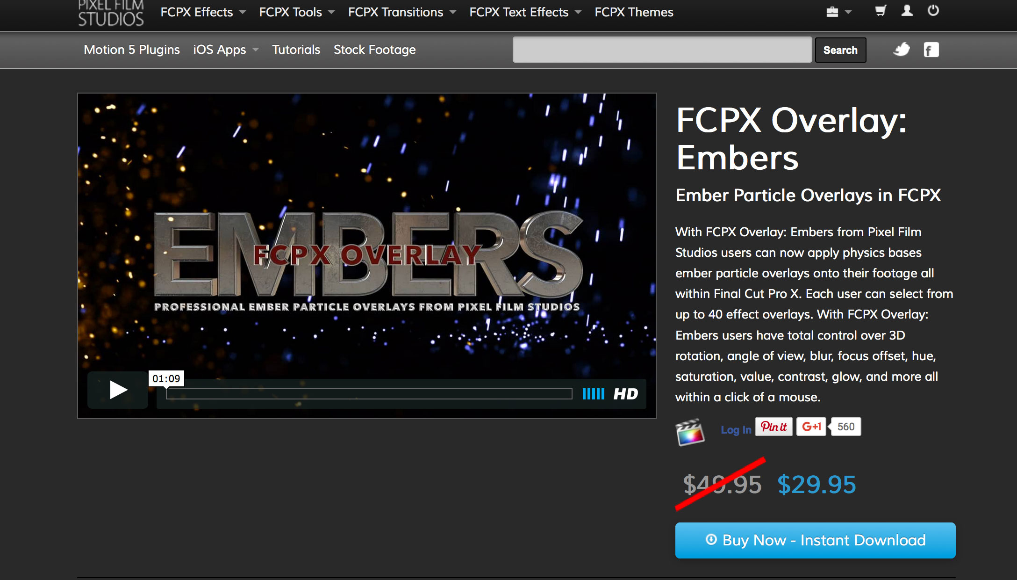
Task: Click the shopping cart icon
Action: 881,10
